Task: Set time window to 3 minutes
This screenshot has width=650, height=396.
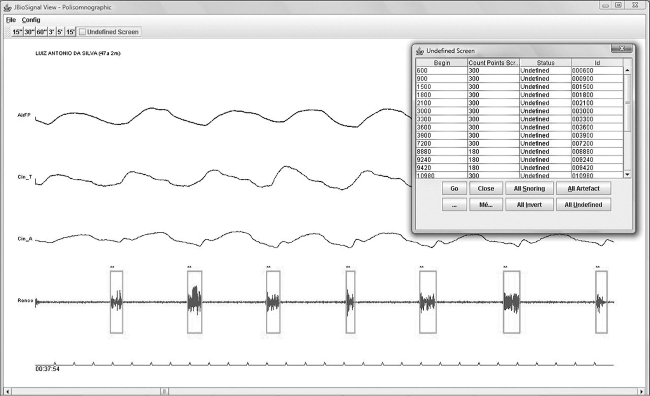Action: click(51, 32)
